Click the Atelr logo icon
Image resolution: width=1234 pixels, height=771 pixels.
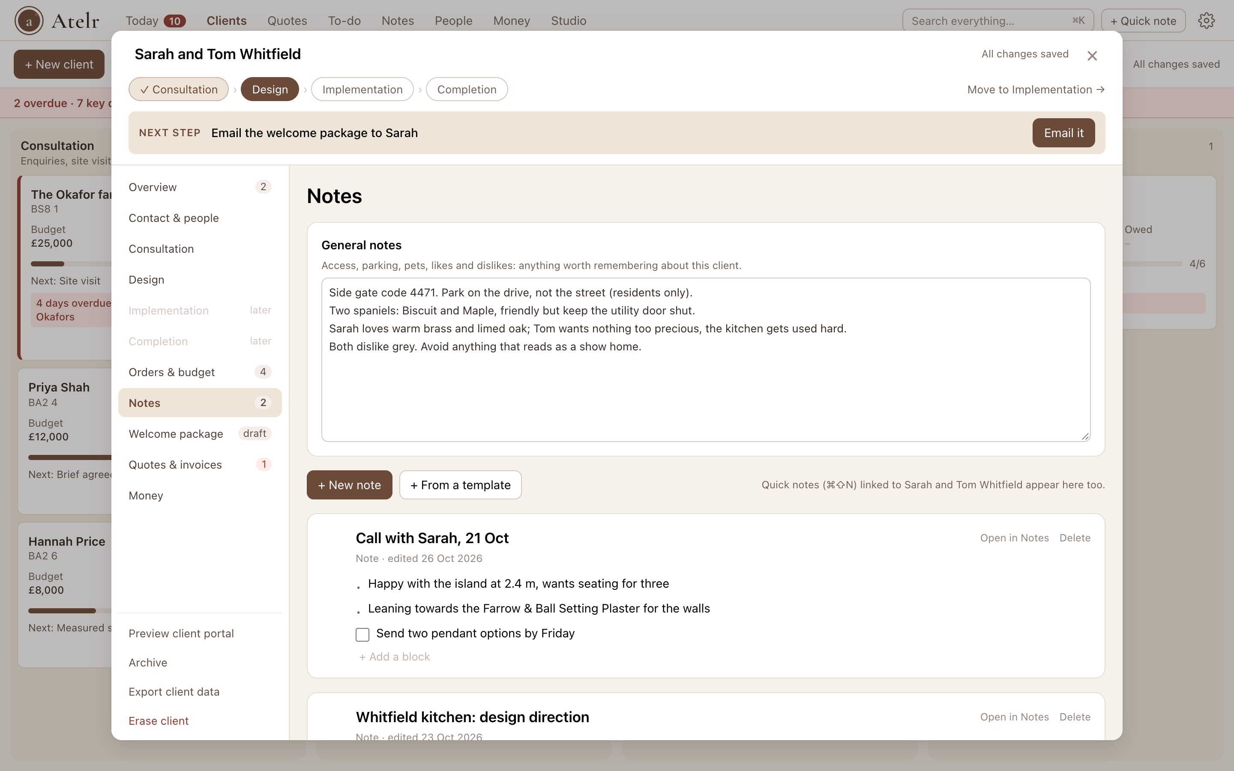coord(29,21)
